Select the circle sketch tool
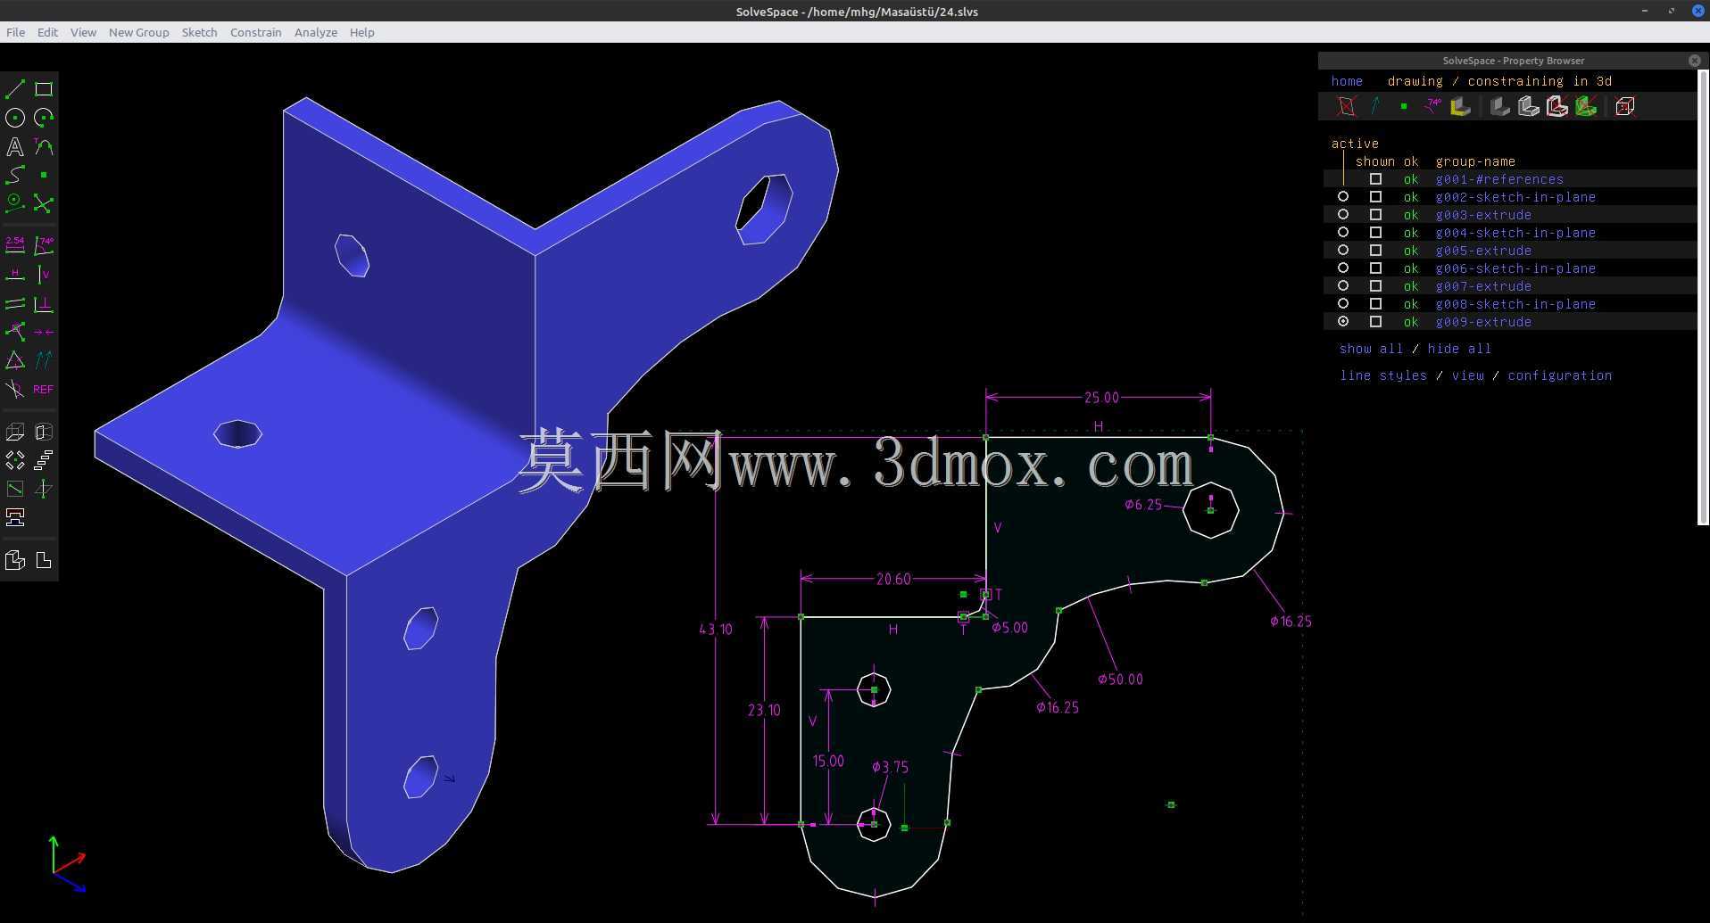 click(x=15, y=118)
